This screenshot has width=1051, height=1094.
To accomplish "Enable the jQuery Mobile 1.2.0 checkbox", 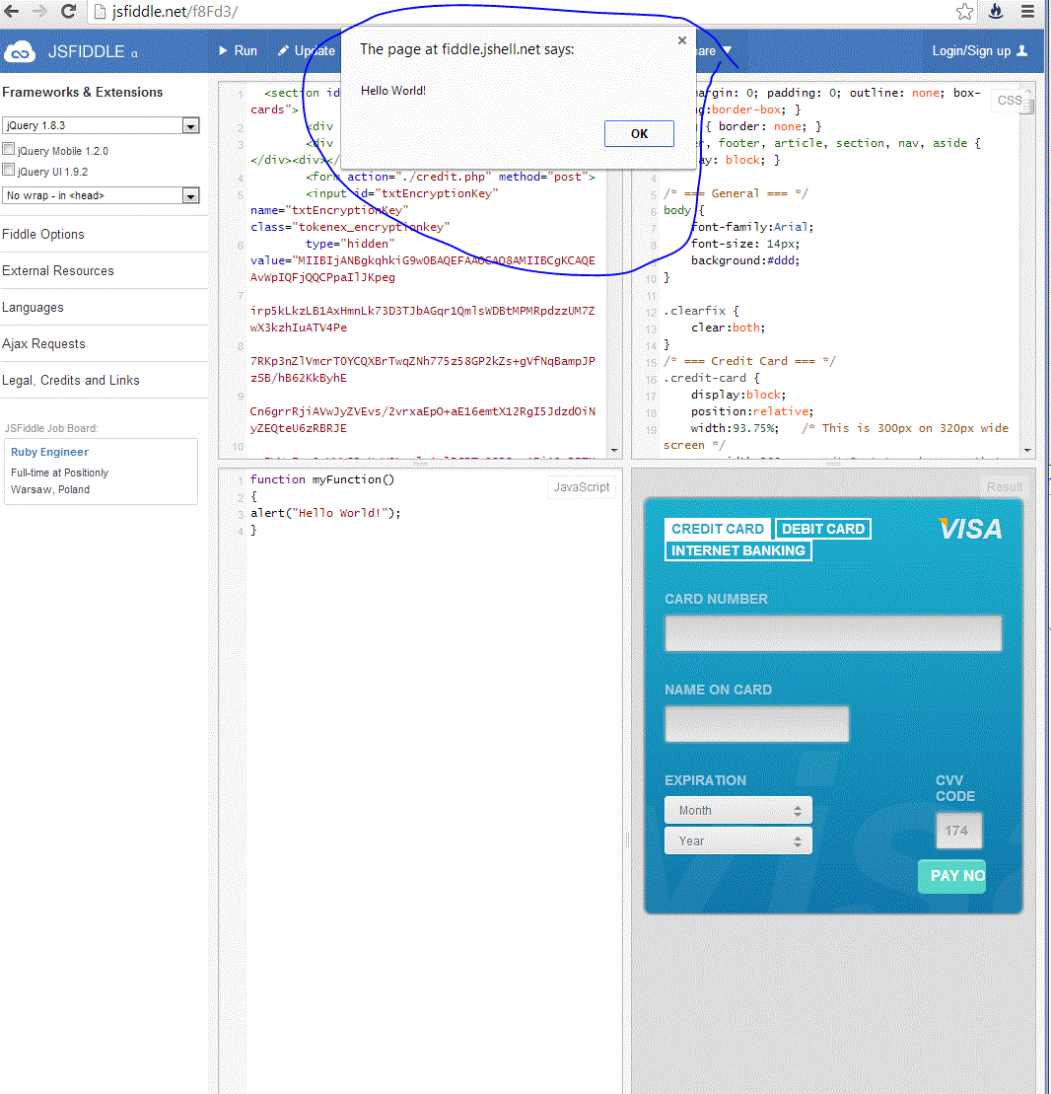I will pos(8,149).
